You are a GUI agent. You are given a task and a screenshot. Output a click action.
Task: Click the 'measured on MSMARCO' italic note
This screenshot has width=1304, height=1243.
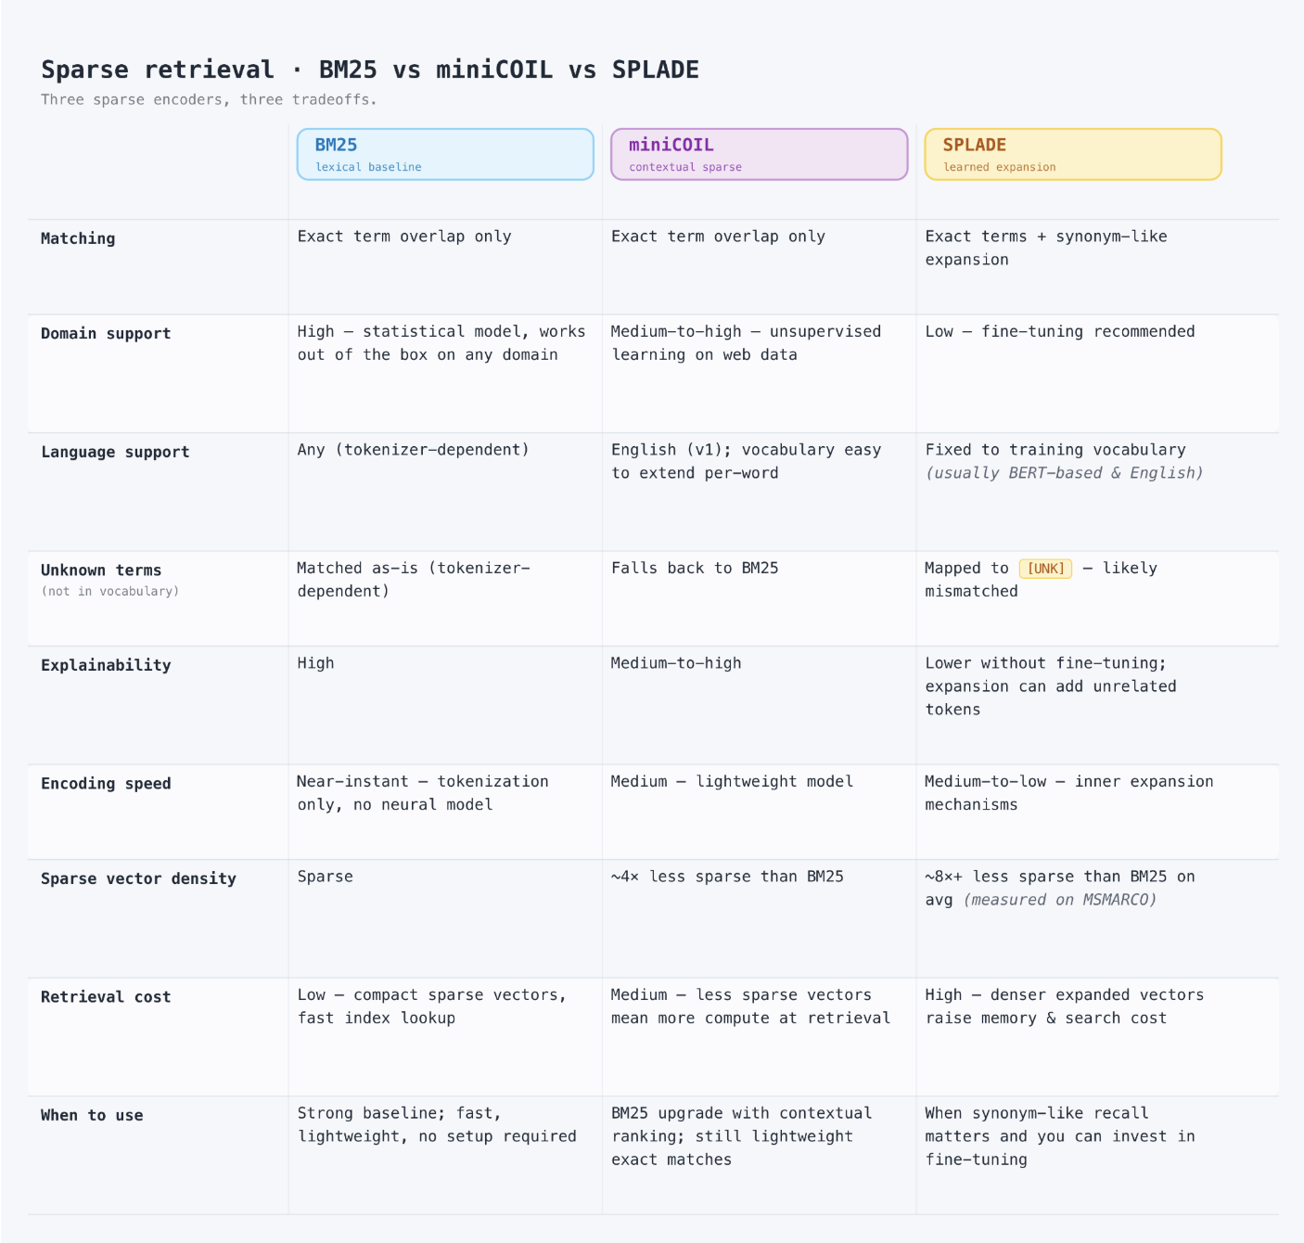pyautogui.click(x=1060, y=900)
